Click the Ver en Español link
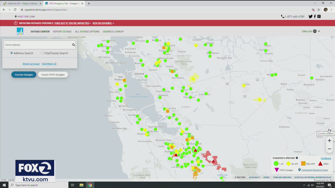335x188 pixels. (x=102, y=23)
